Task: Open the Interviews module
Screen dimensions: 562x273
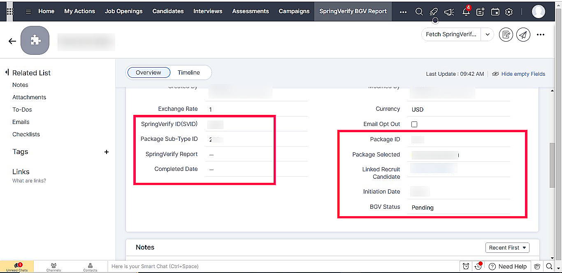Action: pos(208,11)
